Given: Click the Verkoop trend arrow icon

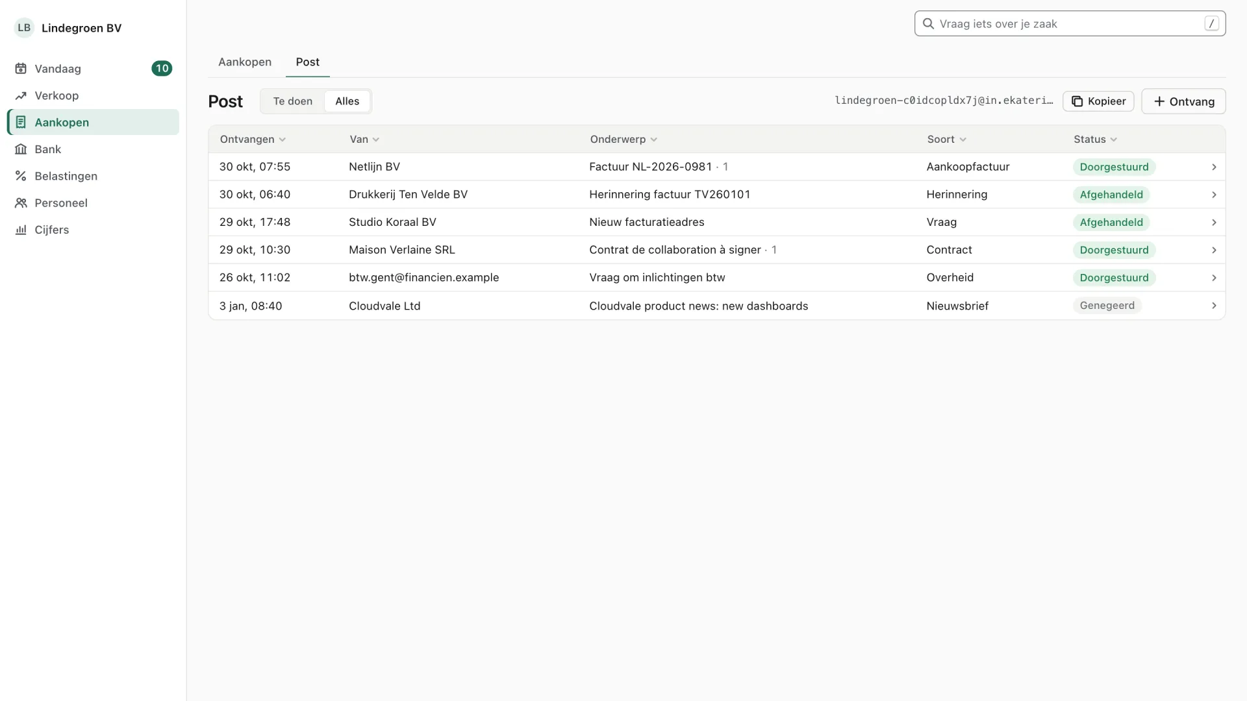Looking at the screenshot, I should coord(21,95).
